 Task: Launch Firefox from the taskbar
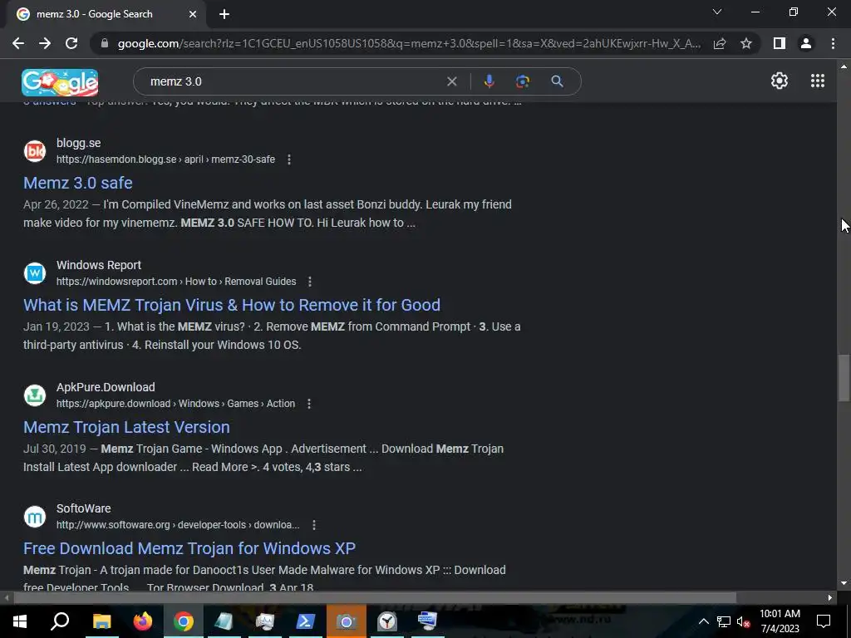pyautogui.click(x=143, y=621)
